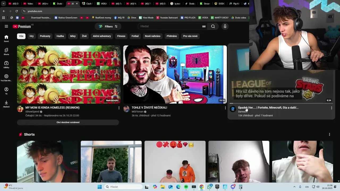Open Discord from the Windows taskbar

point(233,187)
